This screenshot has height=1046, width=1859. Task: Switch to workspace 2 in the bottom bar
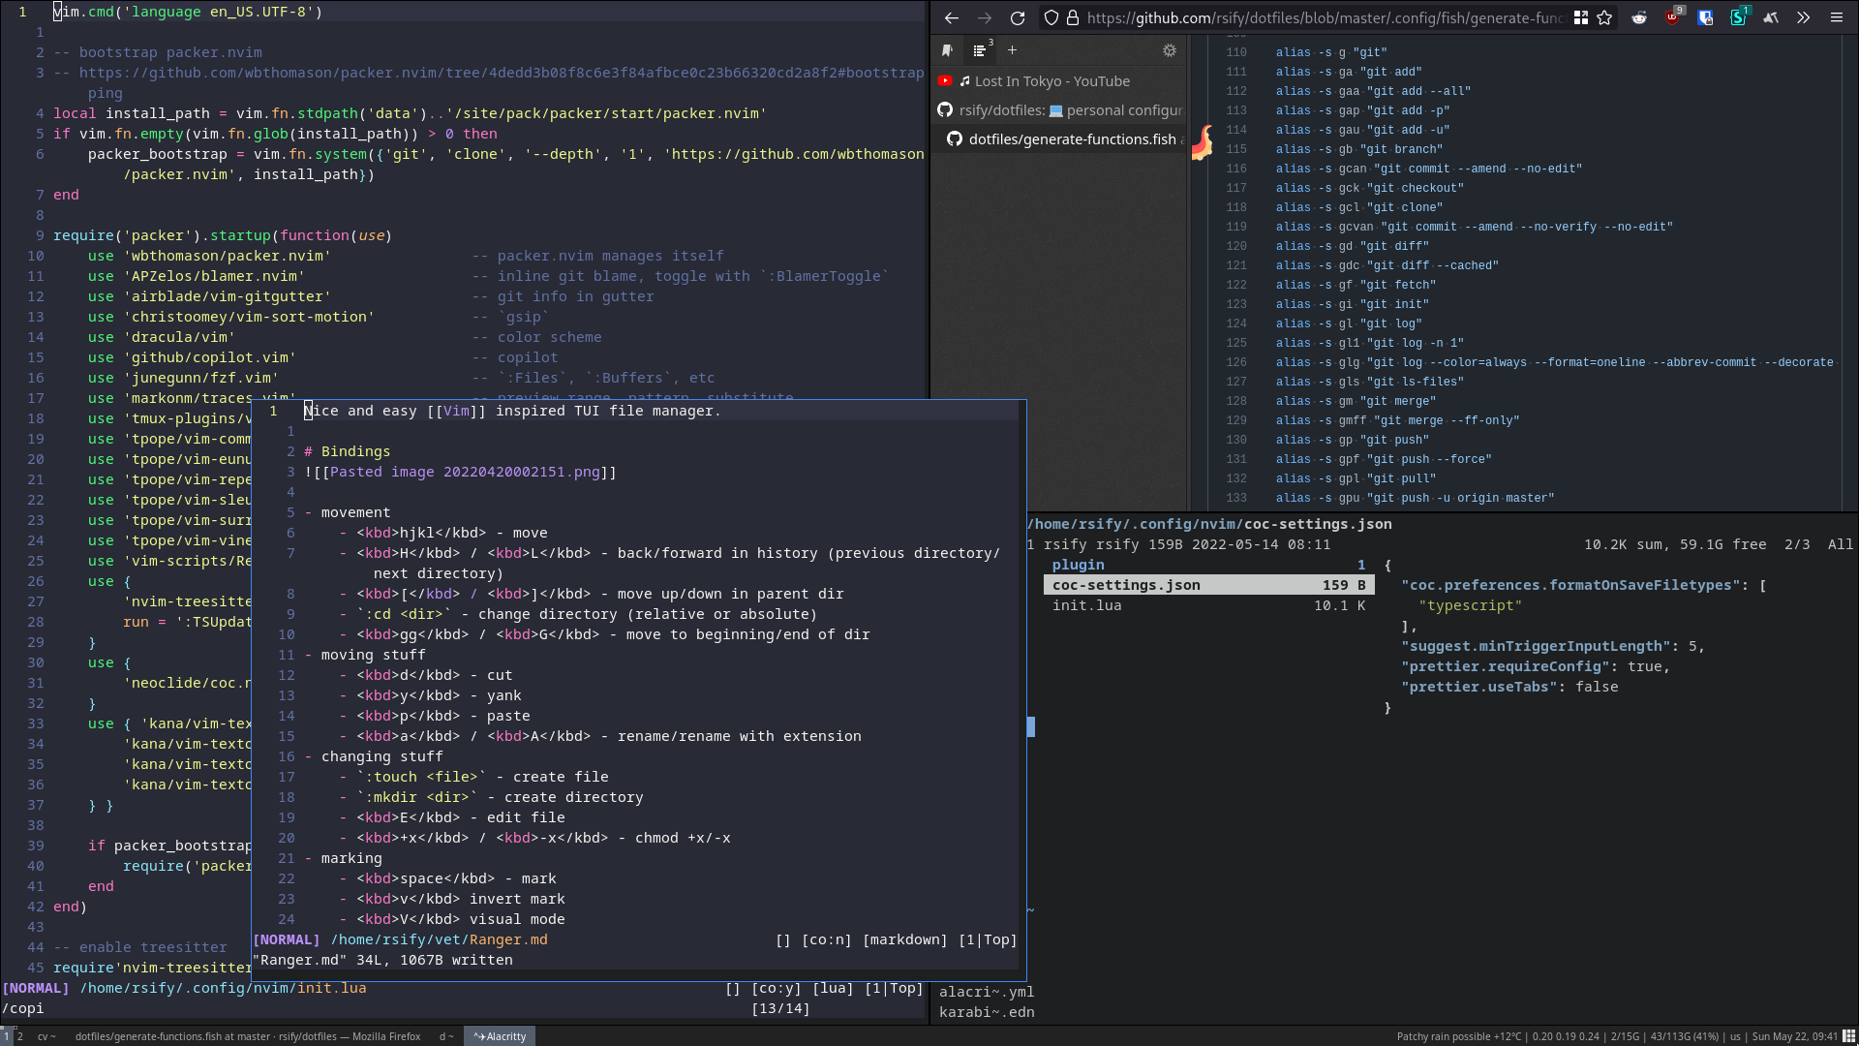(19, 1036)
